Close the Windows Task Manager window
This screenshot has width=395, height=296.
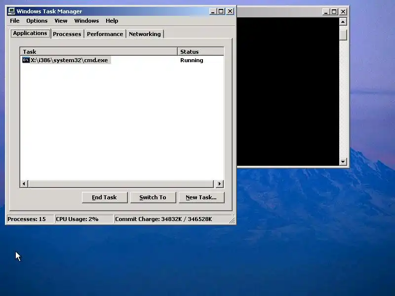(x=230, y=11)
